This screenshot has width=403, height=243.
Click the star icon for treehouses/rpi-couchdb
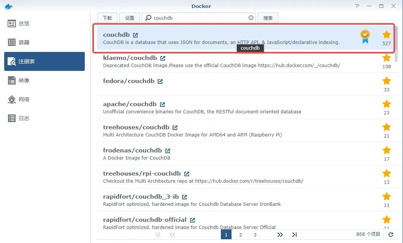tap(387, 173)
